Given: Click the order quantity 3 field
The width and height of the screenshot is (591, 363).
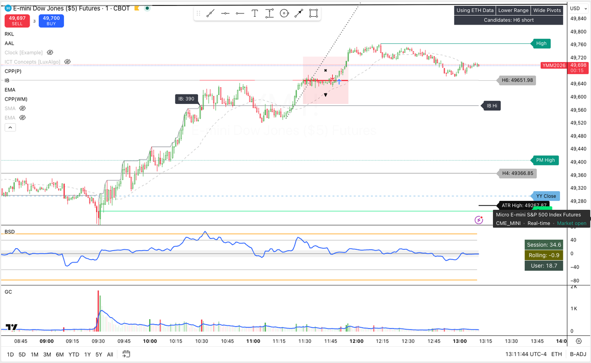Looking at the screenshot, I should click(34, 21).
